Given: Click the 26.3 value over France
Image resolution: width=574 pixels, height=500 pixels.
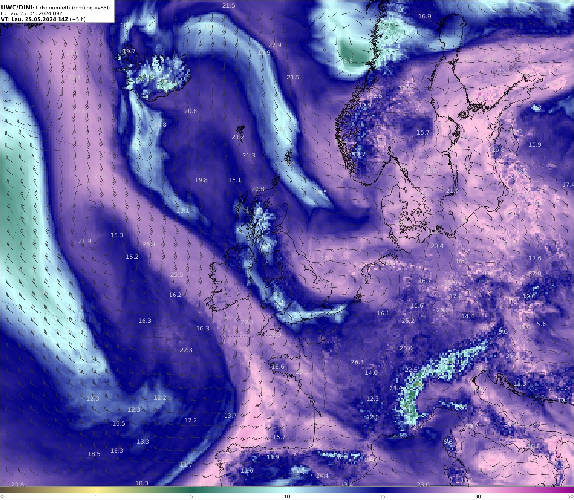Looking at the screenshot, I should (x=357, y=362).
